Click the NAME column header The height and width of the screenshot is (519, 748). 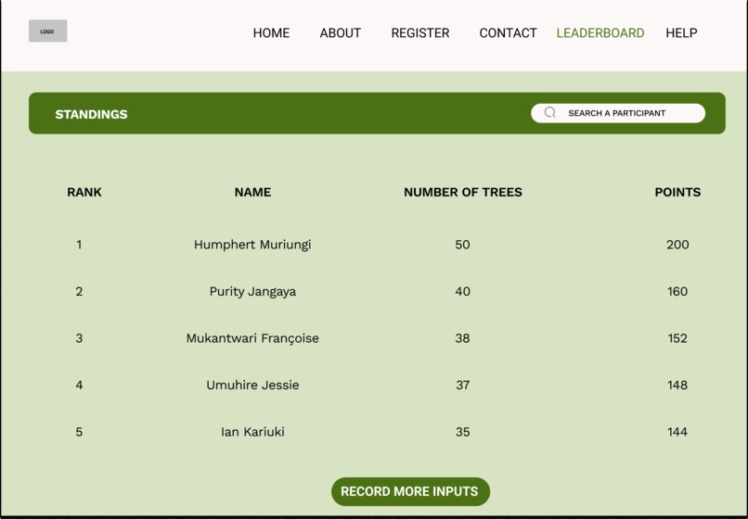(252, 192)
